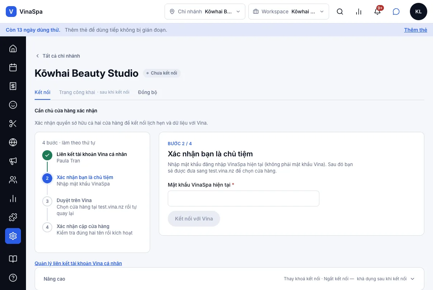
Task: Open the globe icon in sidebar
Action: pyautogui.click(x=13, y=142)
